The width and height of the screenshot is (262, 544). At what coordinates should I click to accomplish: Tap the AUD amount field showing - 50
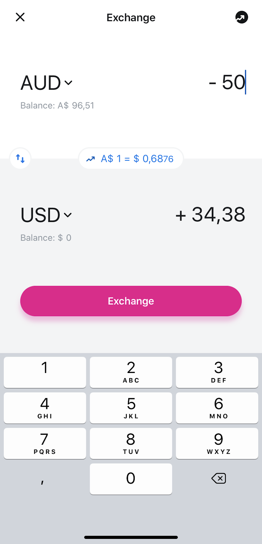click(227, 82)
